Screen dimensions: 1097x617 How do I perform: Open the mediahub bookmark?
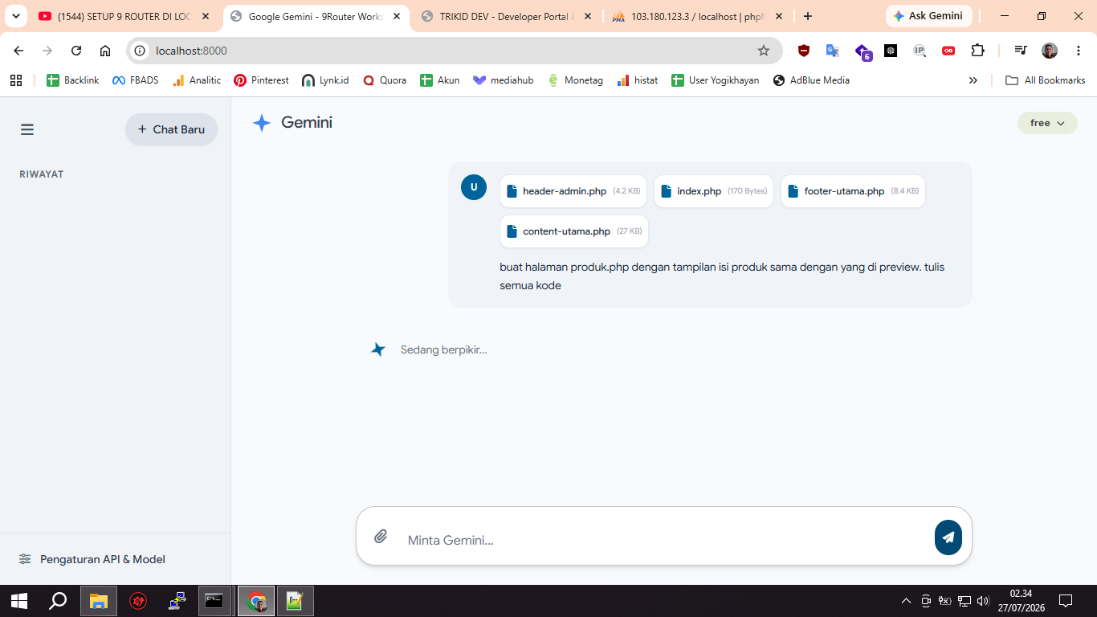pyautogui.click(x=504, y=80)
